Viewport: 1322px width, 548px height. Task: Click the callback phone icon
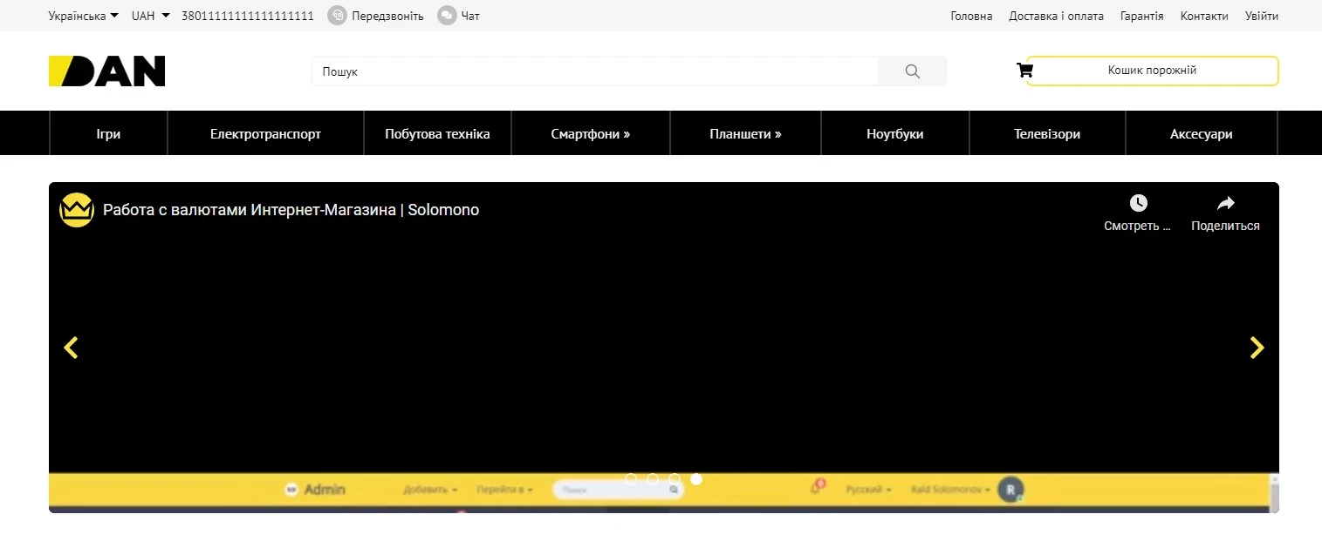coord(337,16)
